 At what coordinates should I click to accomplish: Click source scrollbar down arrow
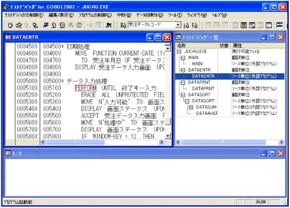(168, 136)
